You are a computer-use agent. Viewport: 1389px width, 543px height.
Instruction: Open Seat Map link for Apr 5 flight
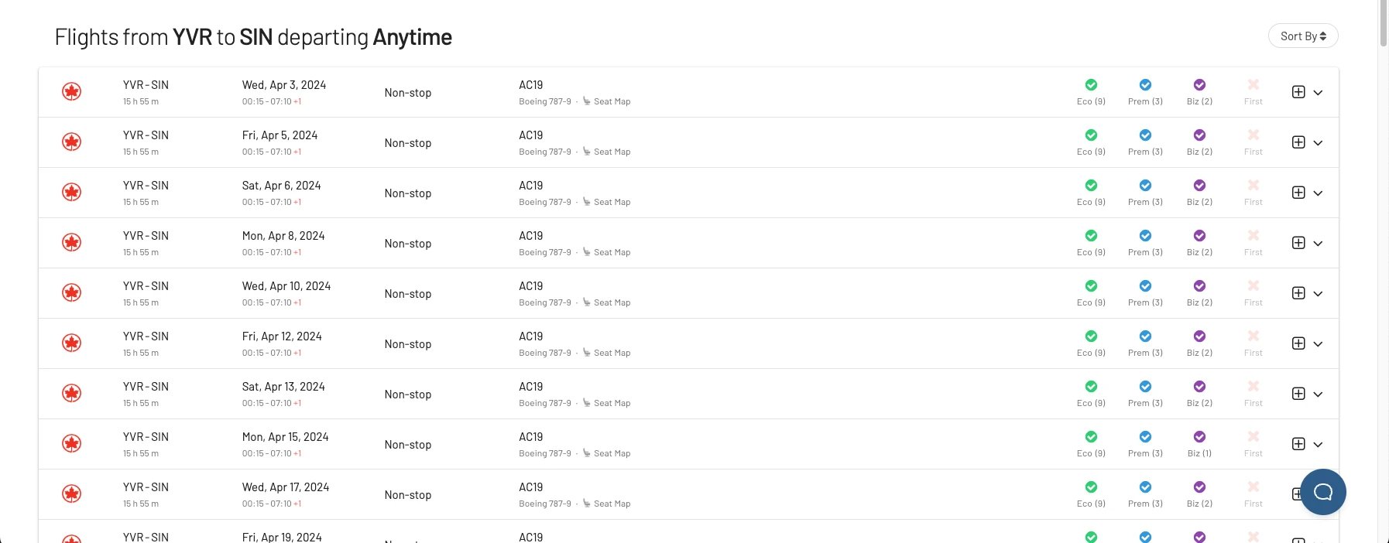pyautogui.click(x=607, y=152)
